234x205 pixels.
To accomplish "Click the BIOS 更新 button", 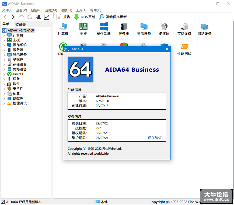I will click(85, 17).
